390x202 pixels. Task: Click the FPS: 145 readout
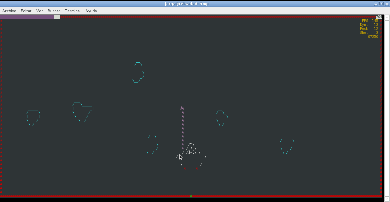pos(370,21)
